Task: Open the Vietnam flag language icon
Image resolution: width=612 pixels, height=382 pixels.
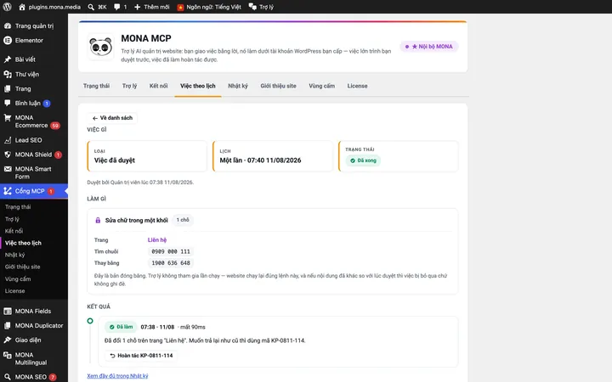Action: (180, 7)
